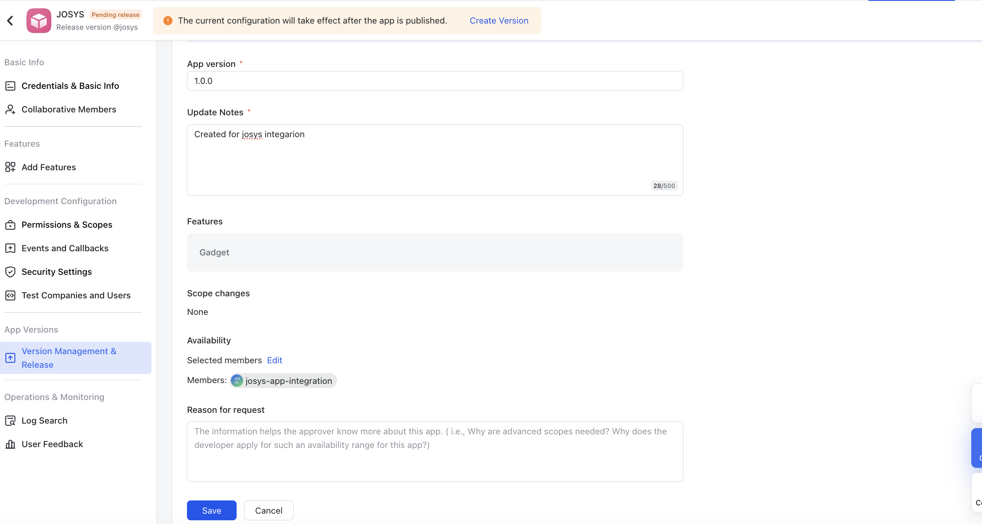The width and height of the screenshot is (982, 524).
Task: Click the josys-app-integration member chip
Action: click(x=284, y=381)
